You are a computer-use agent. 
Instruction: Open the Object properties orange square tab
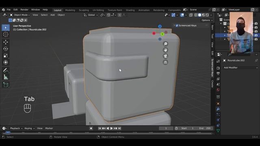tap(218, 104)
